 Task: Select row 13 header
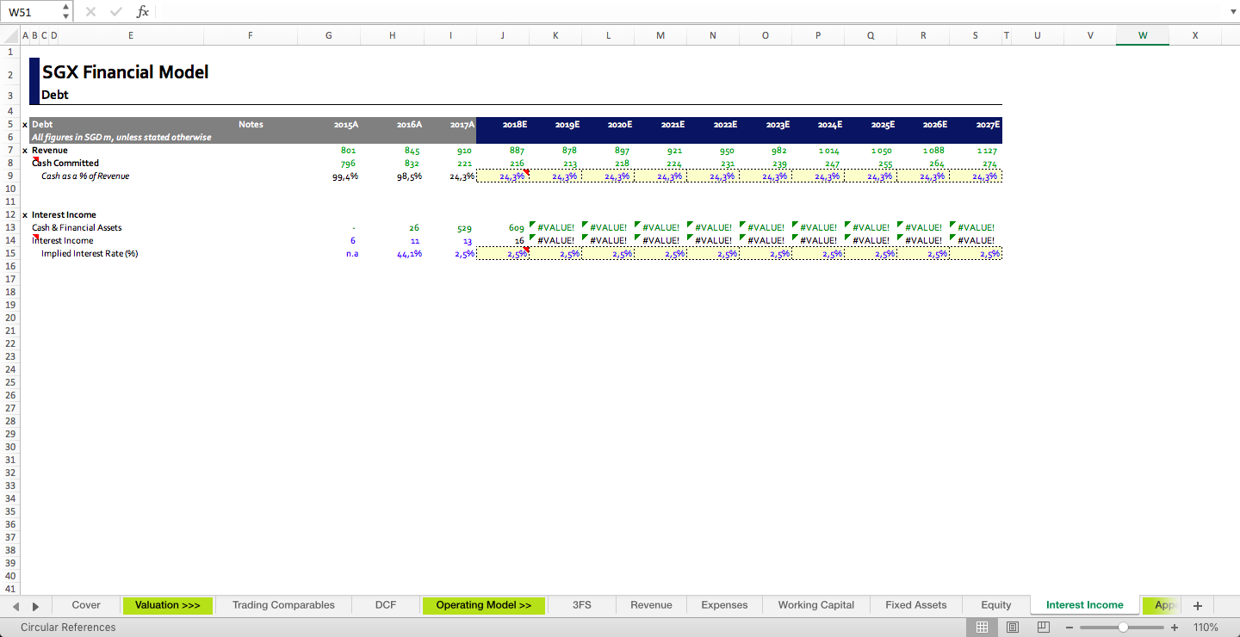click(x=9, y=228)
